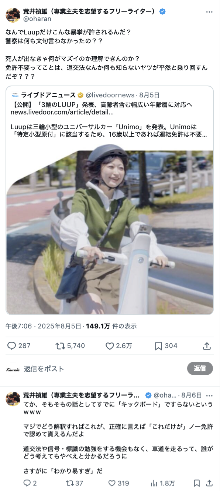Open the Unimo rider photo
The height and width of the screenshot is (491, 220).
click(x=110, y=233)
